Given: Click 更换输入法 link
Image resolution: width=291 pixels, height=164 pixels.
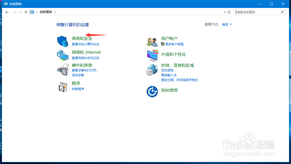Looking at the screenshot, I should click(169, 75).
